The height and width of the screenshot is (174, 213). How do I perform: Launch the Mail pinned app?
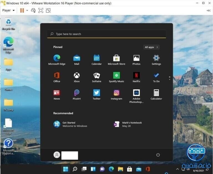tap(77, 60)
